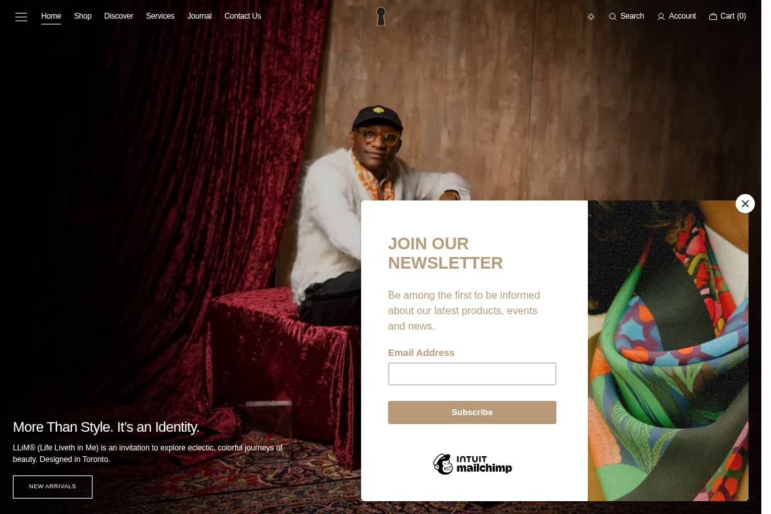Click the Search text link
Image resolution: width=771 pixels, height=514 pixels.
(x=632, y=16)
